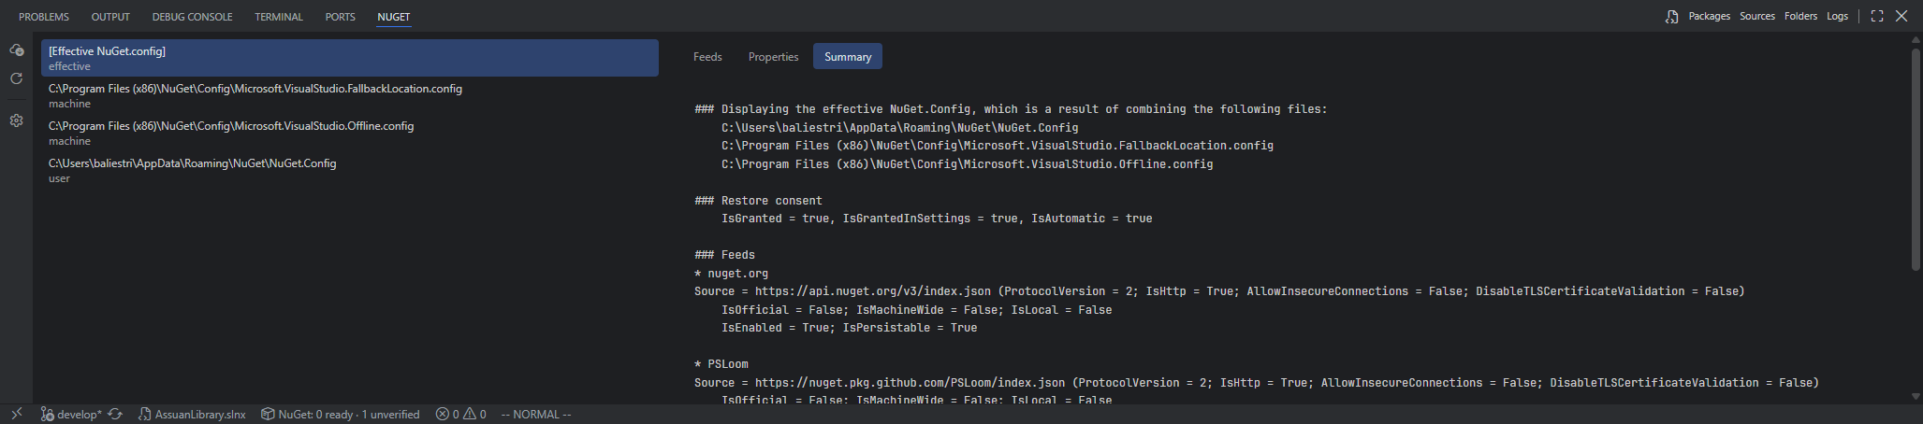Select the [Effective NuGet.config] entry

[x=350, y=58]
